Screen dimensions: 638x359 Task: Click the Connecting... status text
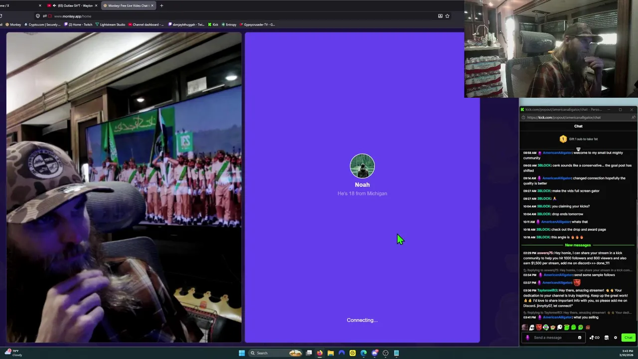pyautogui.click(x=362, y=320)
